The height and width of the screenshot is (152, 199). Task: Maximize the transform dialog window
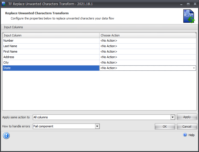pos(188,4)
